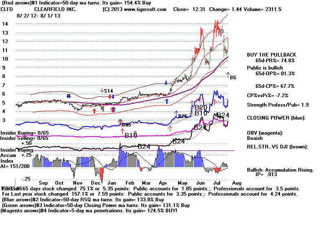Click the REL.STR..VS DJI (brown) legend
Viewport: 326px width, 244px height.
(278, 147)
